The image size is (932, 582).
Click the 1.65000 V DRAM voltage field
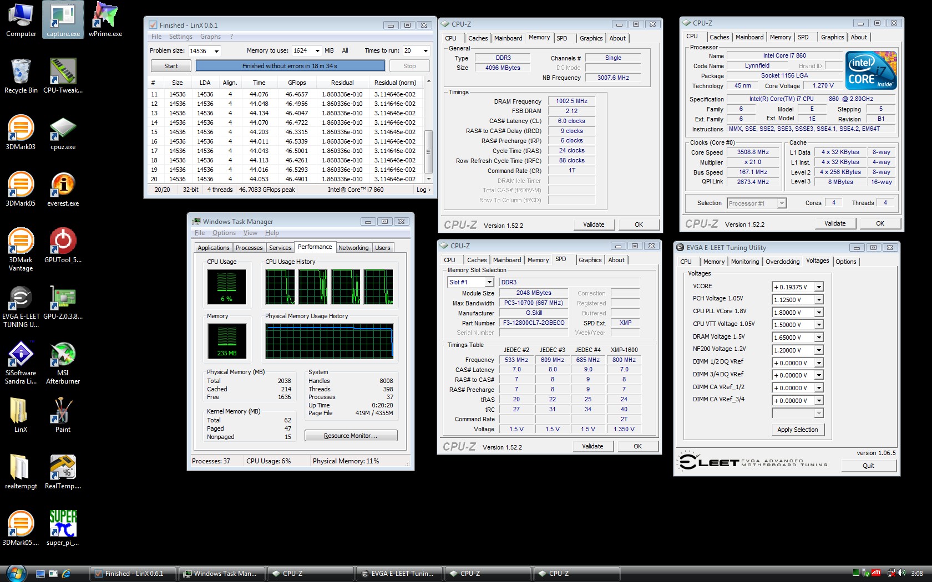[793, 338]
